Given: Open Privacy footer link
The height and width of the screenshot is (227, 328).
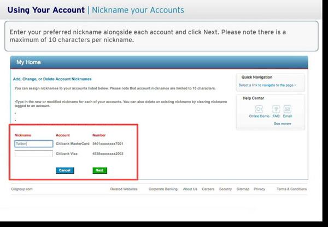Looking at the screenshot, I should [x=259, y=189].
